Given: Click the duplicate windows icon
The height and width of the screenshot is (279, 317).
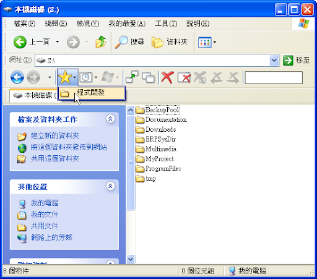Looking at the screenshot, I should pos(148,77).
